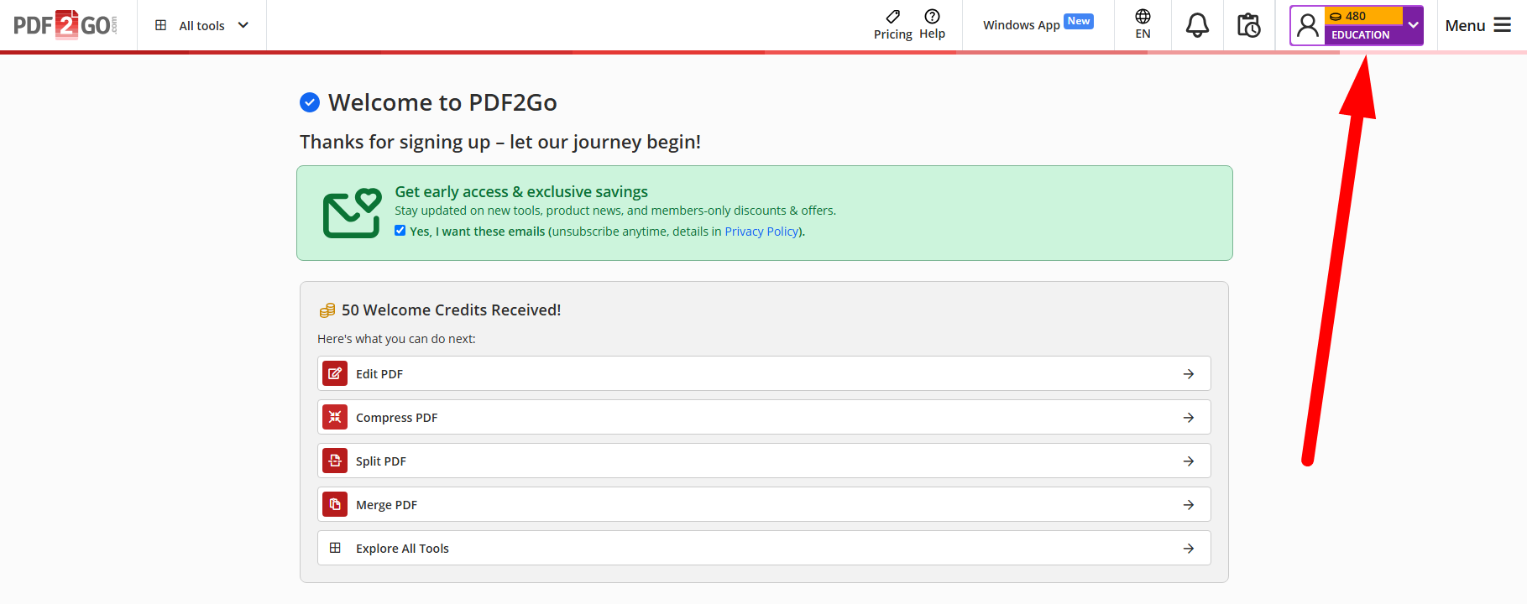Click the EDUCATION plan label
The width and height of the screenshot is (1527, 604).
click(1360, 35)
